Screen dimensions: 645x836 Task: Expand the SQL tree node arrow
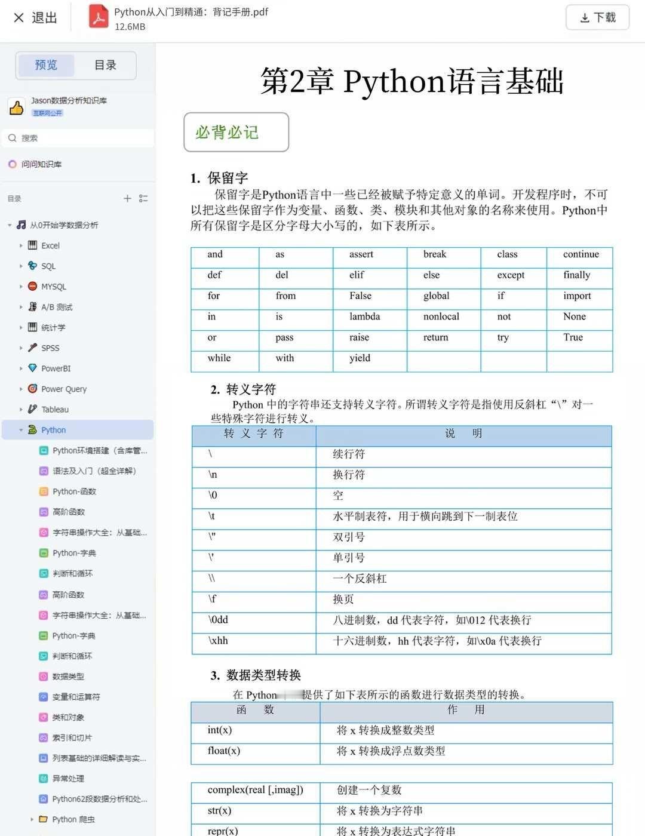[21, 266]
